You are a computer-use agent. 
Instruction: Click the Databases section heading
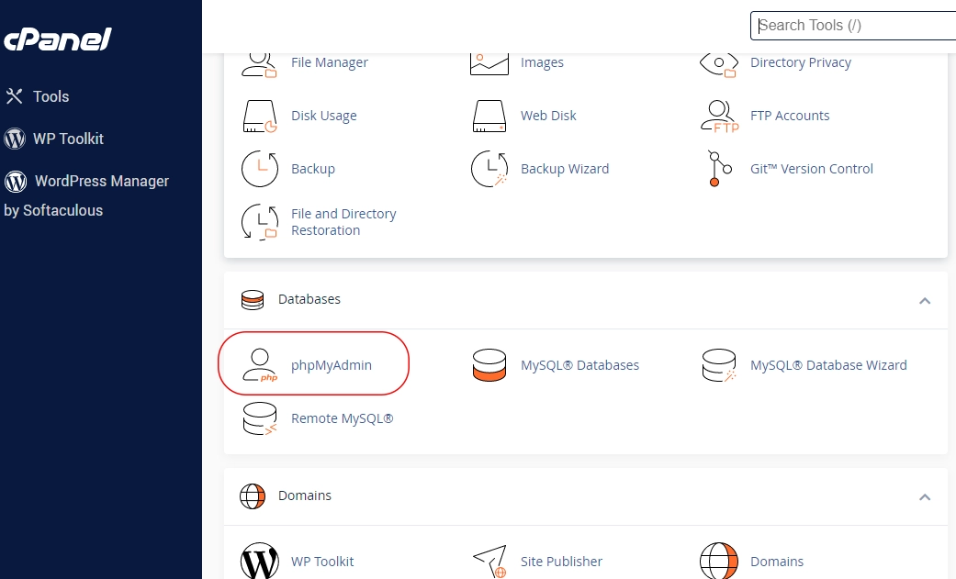pyautogui.click(x=309, y=299)
